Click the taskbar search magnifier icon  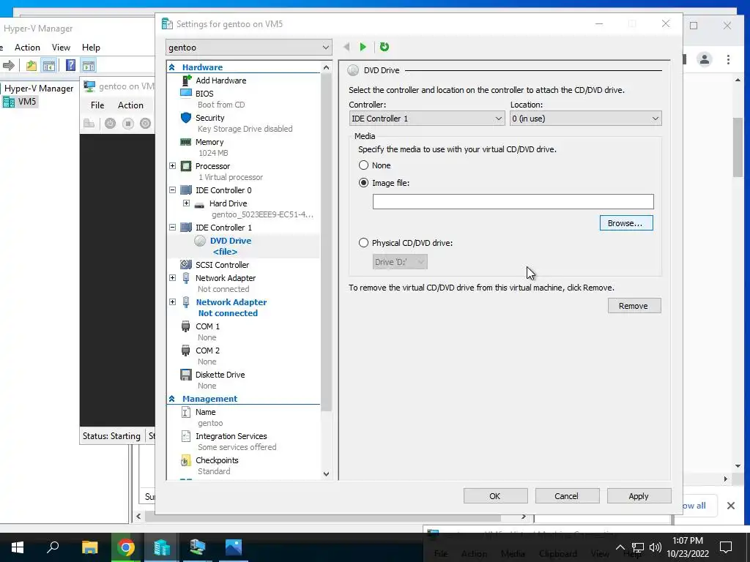pyautogui.click(x=53, y=547)
